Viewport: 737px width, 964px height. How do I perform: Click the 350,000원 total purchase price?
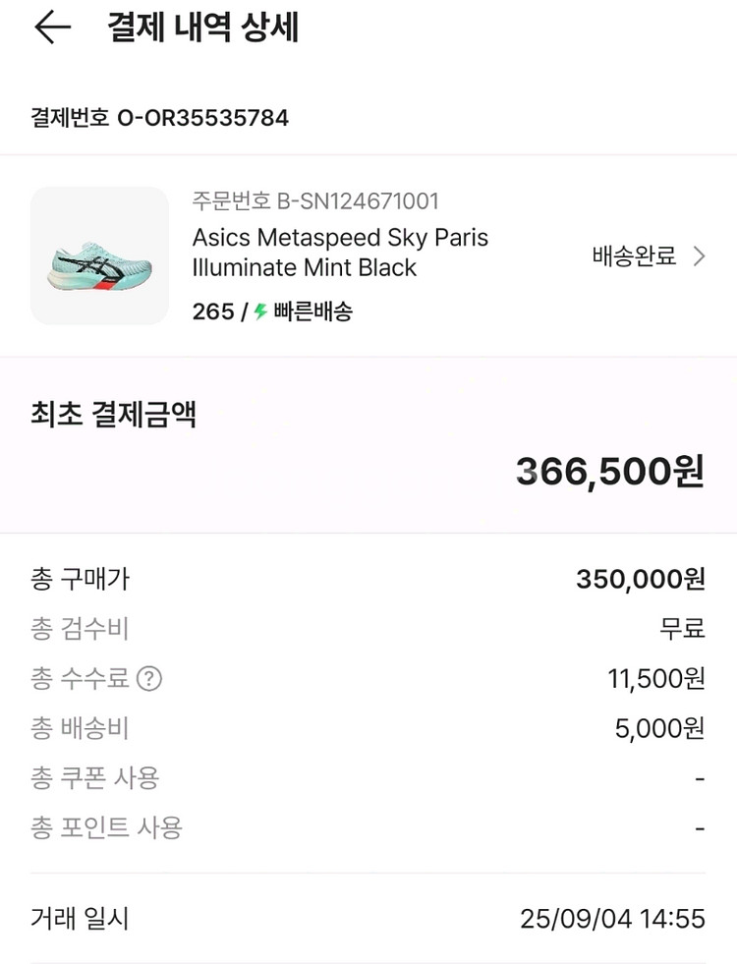click(x=641, y=579)
